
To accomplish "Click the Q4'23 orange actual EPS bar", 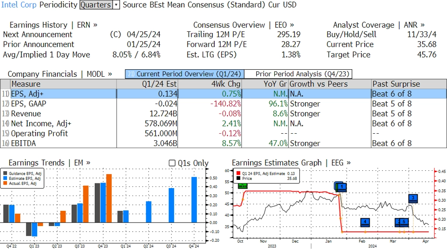I will pos(109,198).
